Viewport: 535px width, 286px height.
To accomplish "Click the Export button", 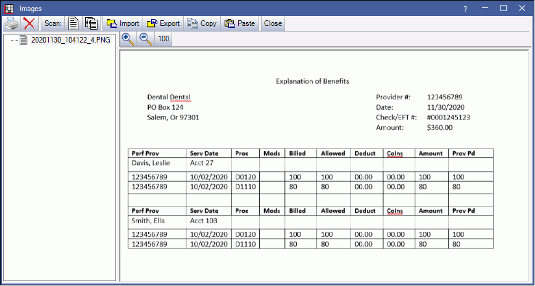I will [x=163, y=23].
